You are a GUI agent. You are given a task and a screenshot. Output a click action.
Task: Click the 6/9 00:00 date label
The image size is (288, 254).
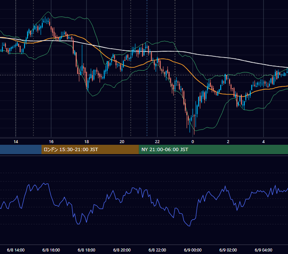tap(193, 250)
